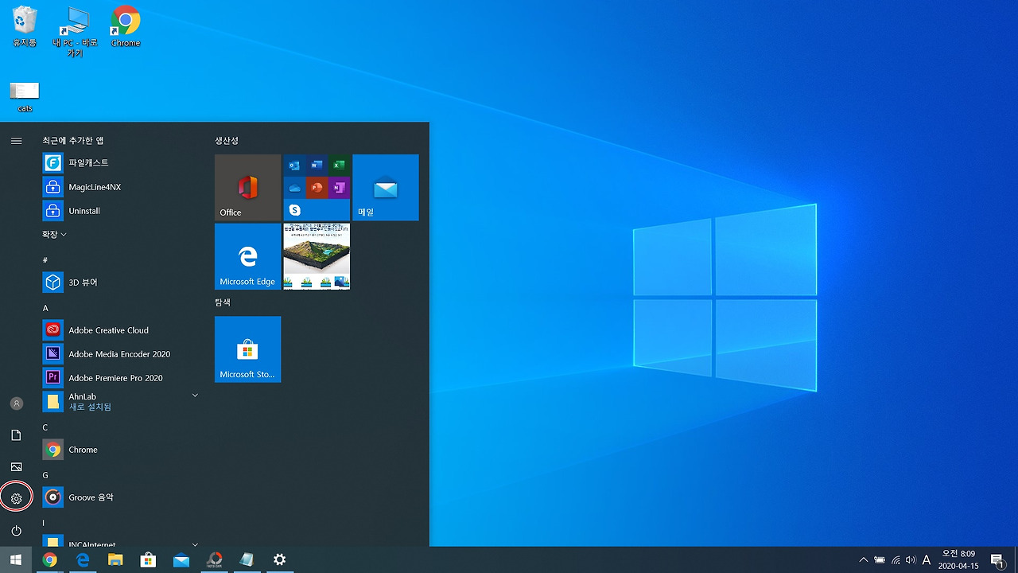Viewport: 1018px width, 573px height.
Task: Open the Power options in Start sidebar
Action: point(16,531)
